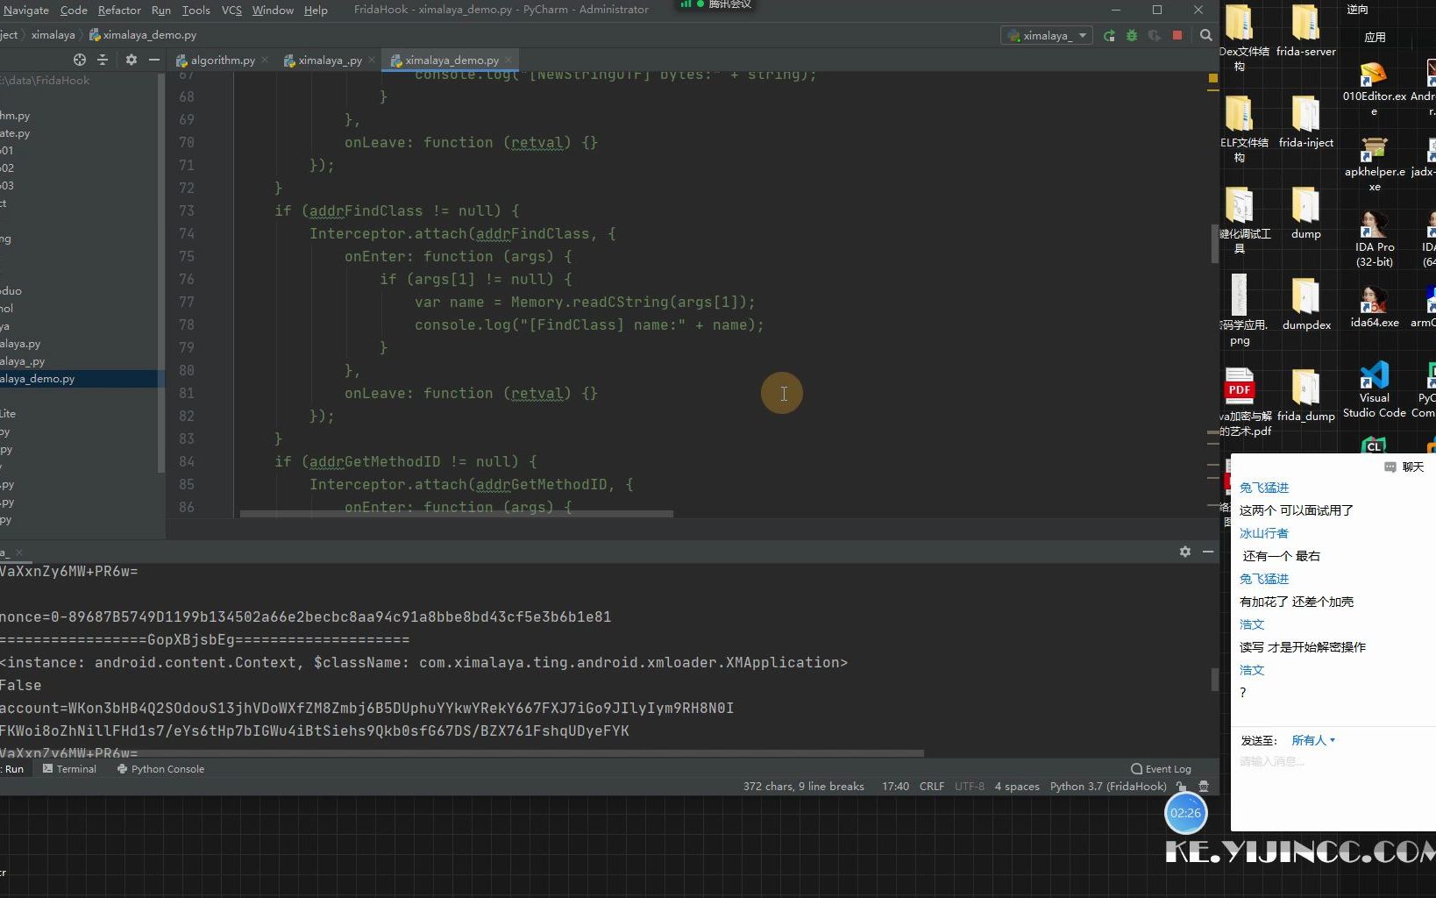Change UTF-8 file encoding in status bar

tap(970, 787)
